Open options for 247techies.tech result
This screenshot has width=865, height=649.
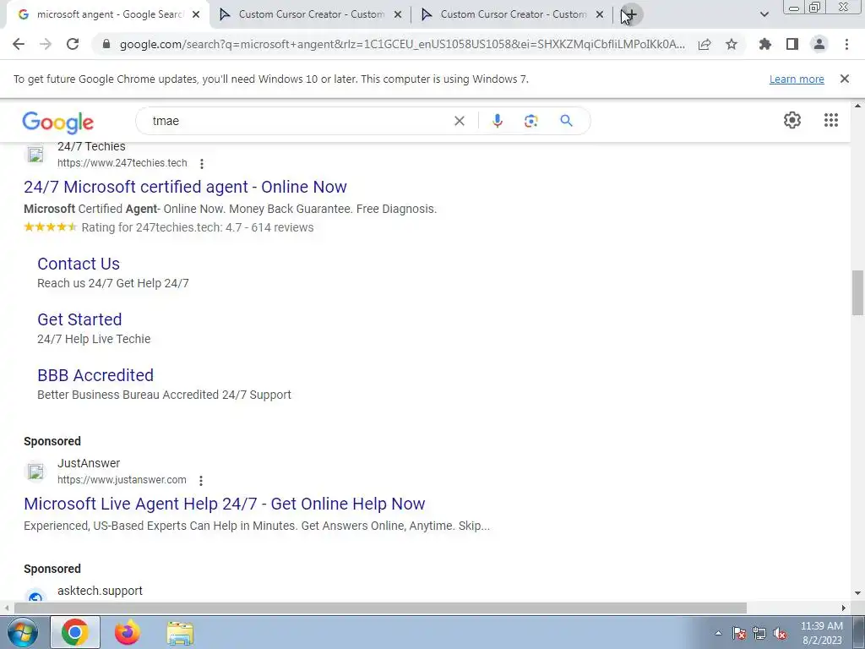(x=202, y=164)
